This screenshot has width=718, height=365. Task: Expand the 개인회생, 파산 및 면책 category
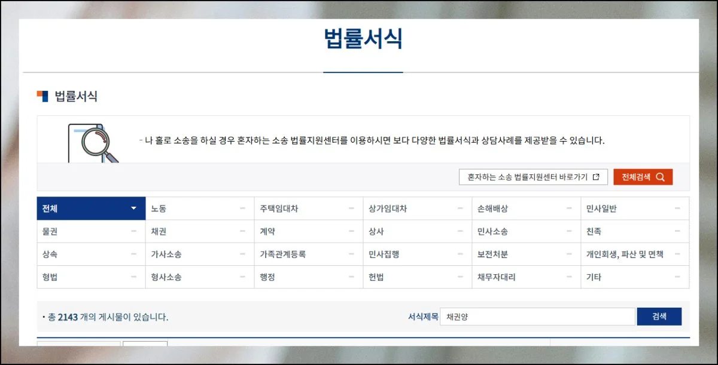[x=677, y=254]
